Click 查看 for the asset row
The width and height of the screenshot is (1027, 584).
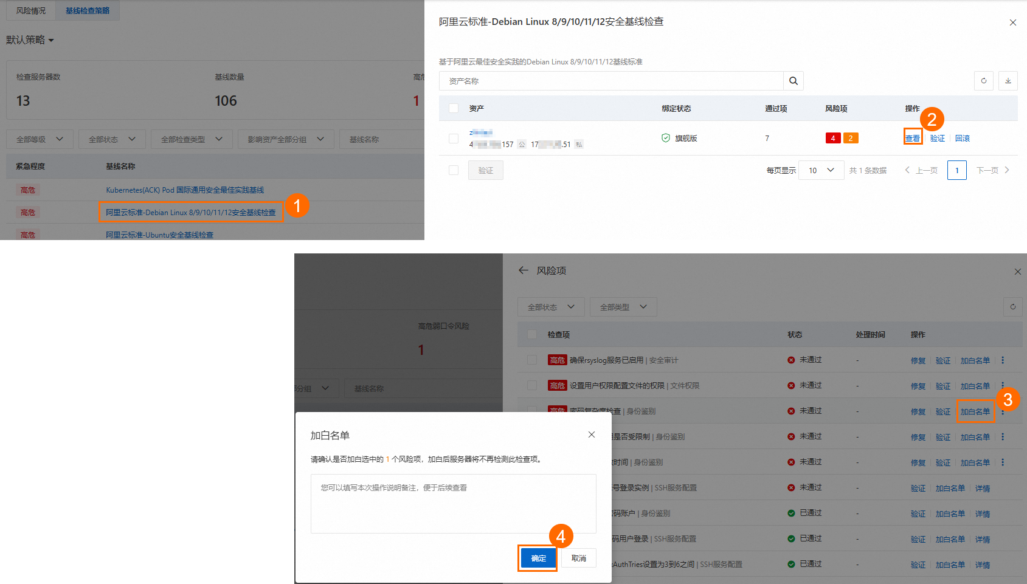(913, 139)
